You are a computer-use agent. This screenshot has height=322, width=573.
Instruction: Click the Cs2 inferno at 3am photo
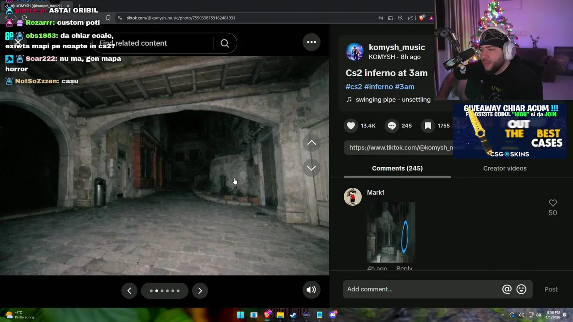(x=164, y=165)
